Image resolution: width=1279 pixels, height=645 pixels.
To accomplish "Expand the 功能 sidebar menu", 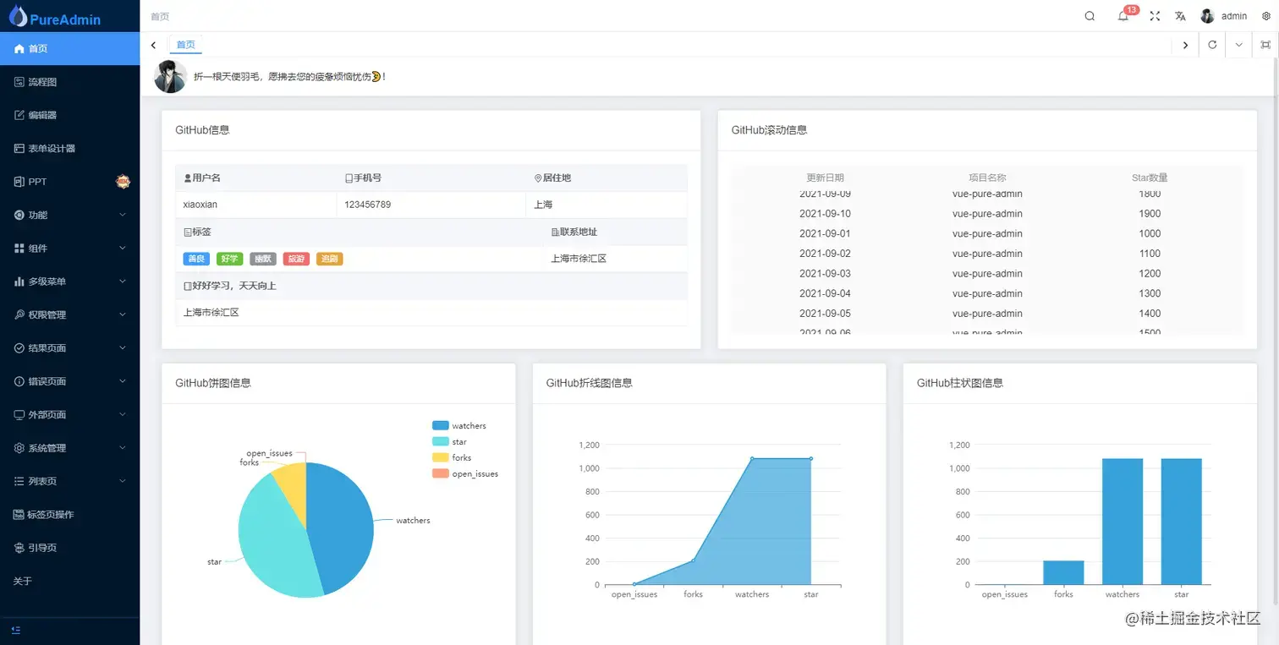I will tap(69, 215).
